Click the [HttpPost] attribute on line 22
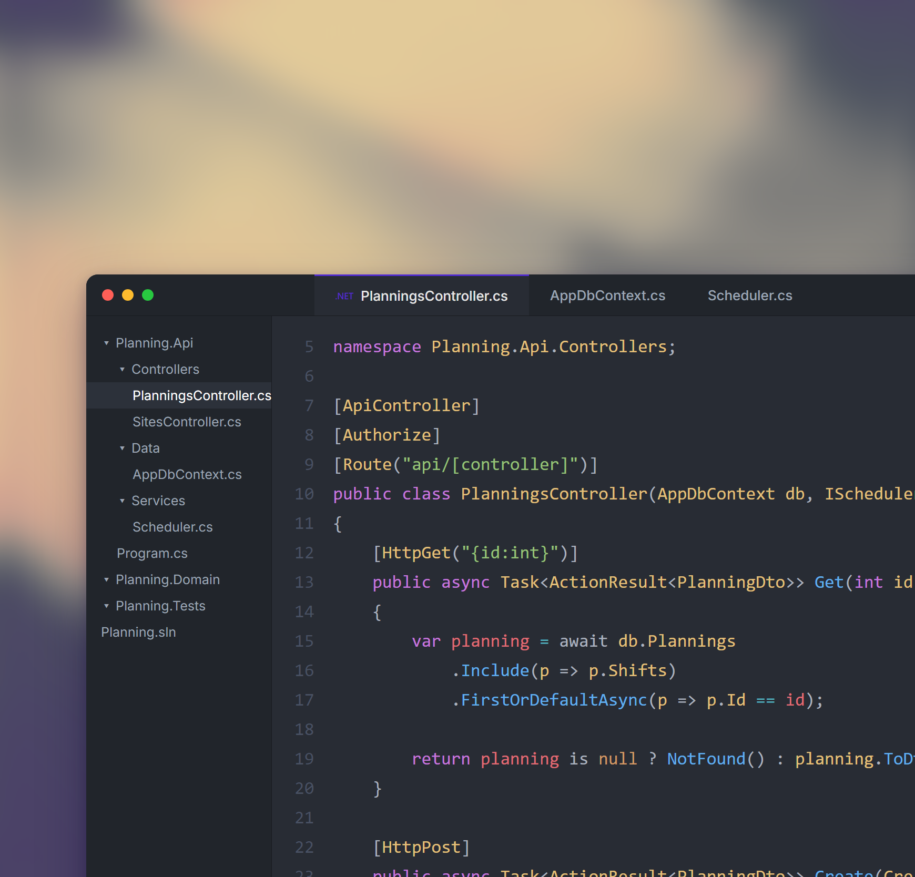The image size is (915, 877). point(421,847)
